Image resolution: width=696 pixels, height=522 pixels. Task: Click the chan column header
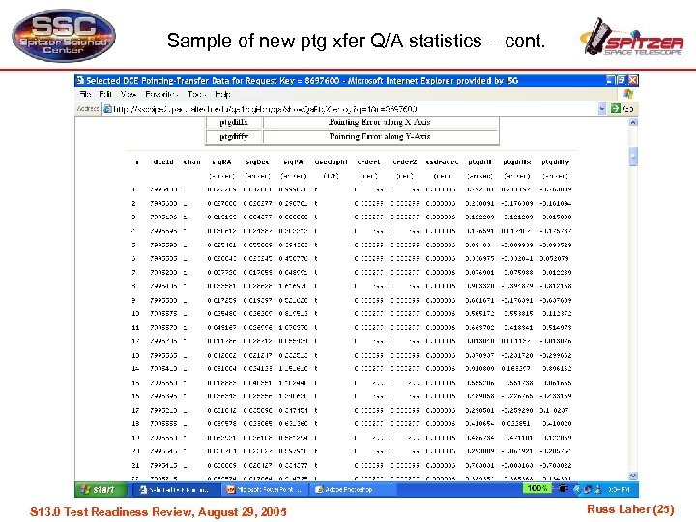click(191, 162)
